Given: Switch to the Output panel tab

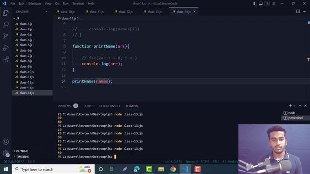Looking at the screenshot, I should [x=89, y=106].
